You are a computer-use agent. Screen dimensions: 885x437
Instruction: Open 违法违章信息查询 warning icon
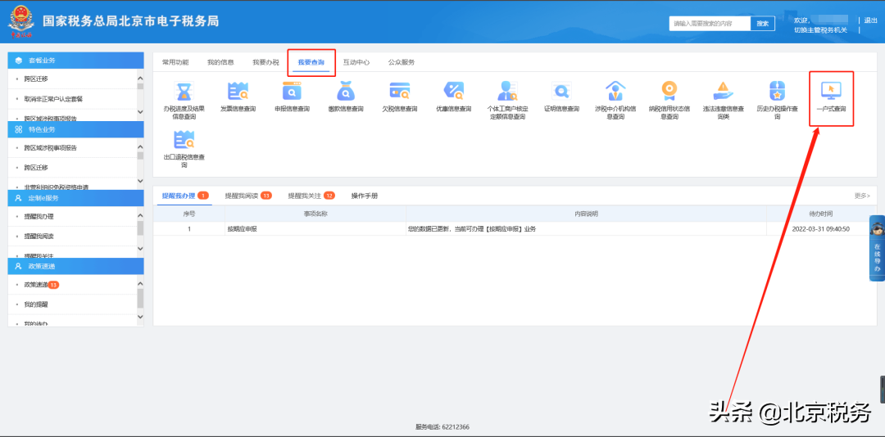(723, 91)
